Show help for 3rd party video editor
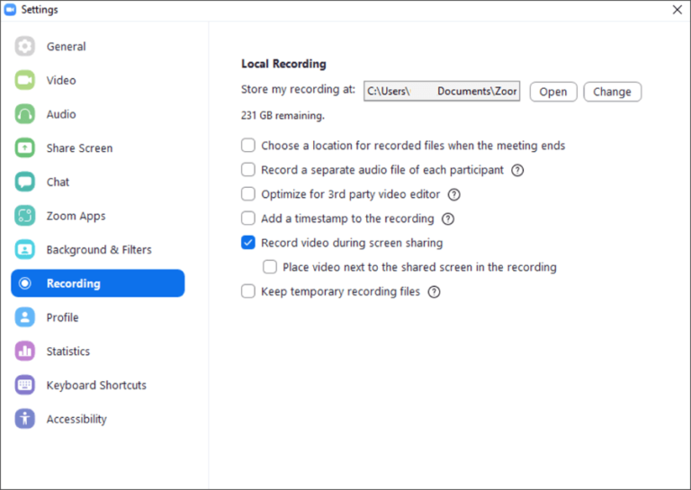The width and height of the screenshot is (691, 490). tap(453, 194)
